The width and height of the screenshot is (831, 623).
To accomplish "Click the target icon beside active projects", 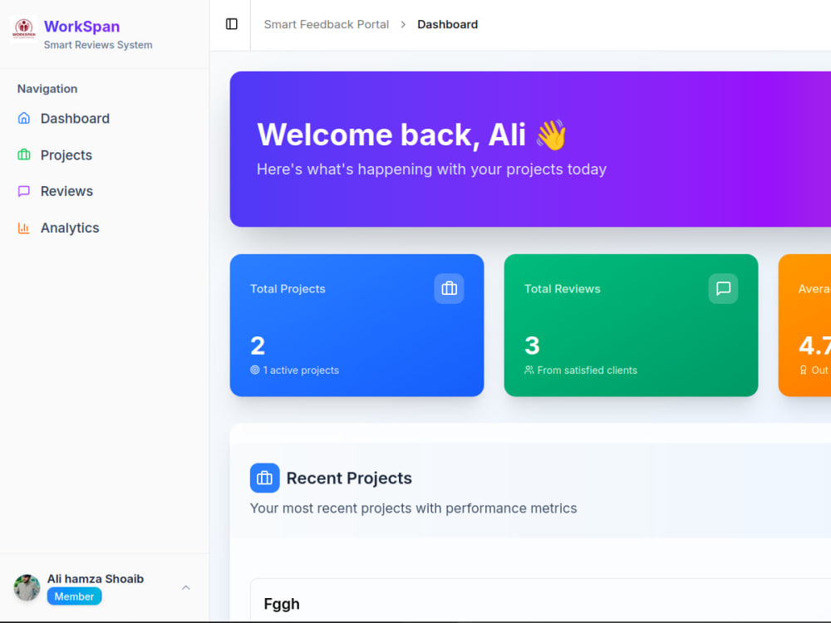I will click(x=255, y=370).
